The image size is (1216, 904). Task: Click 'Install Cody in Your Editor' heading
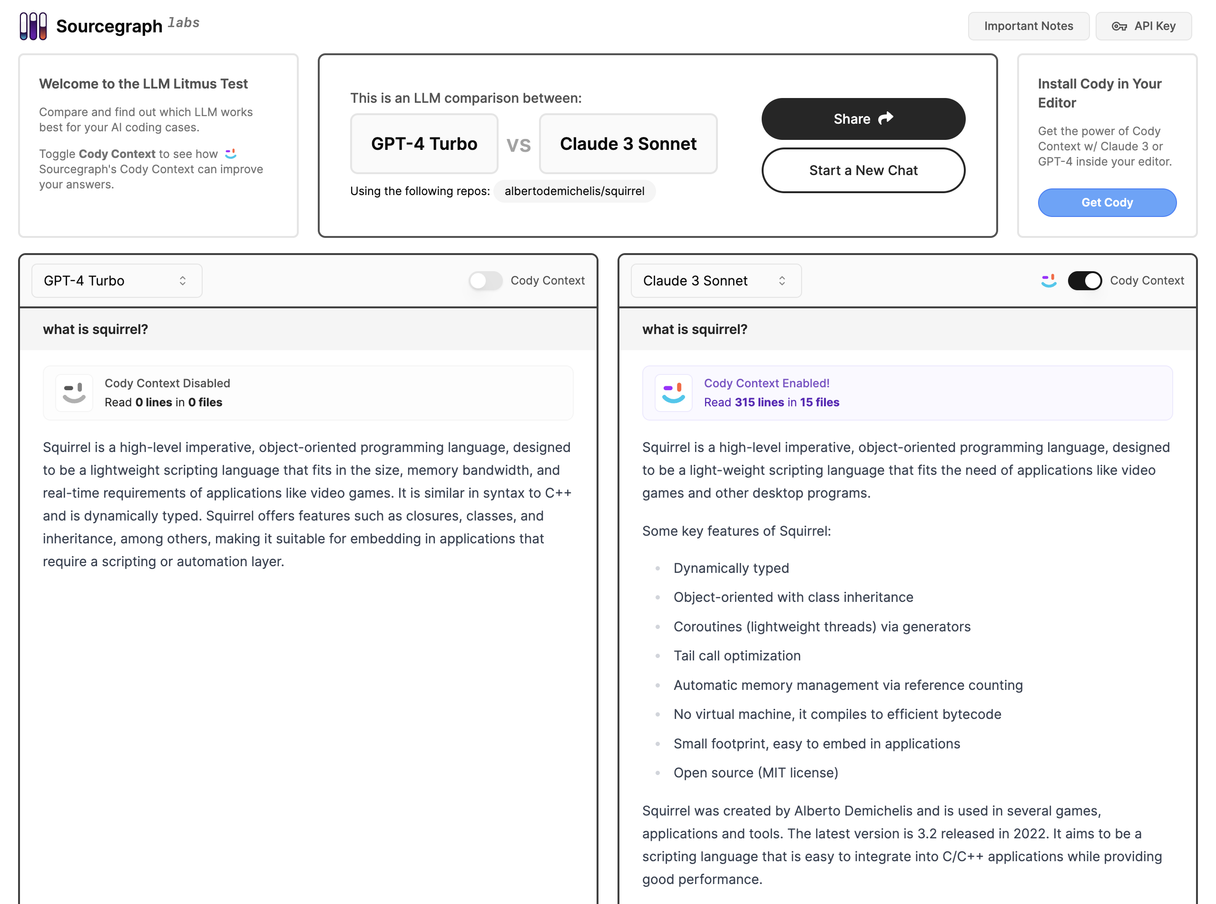point(1099,93)
